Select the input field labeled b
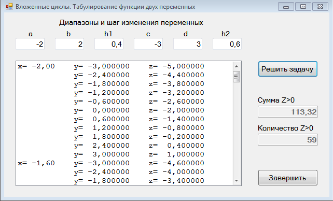Screen dimensions: 333x201 click(70, 44)
